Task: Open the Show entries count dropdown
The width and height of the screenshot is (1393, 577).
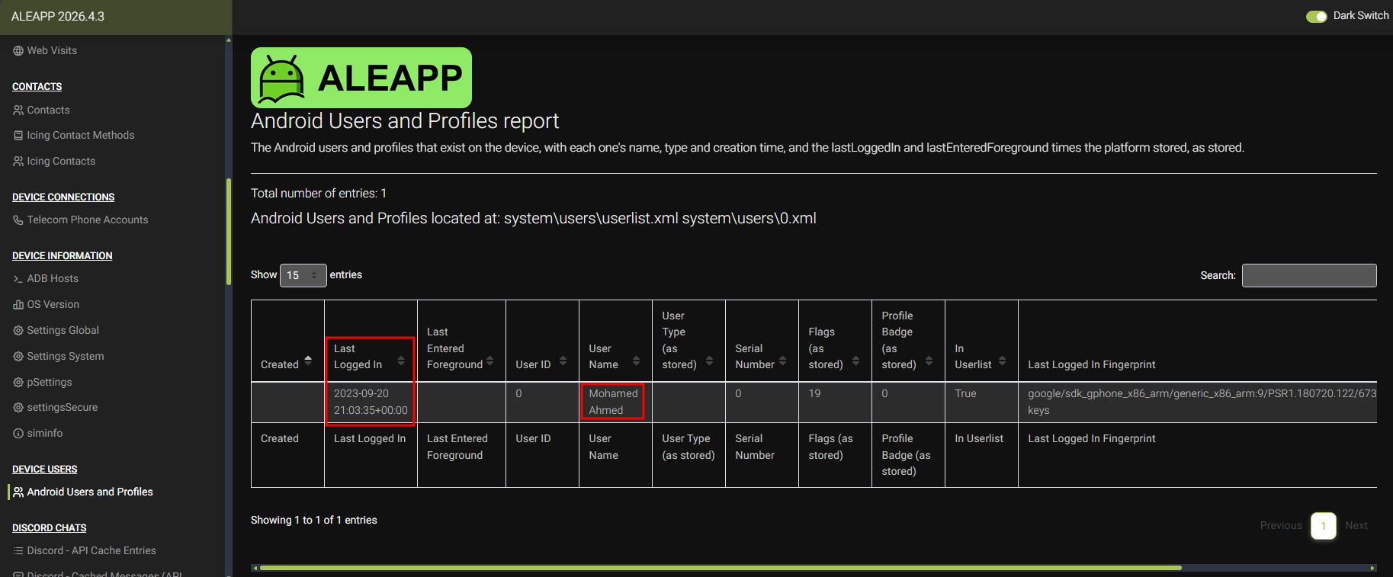Action: 303,275
